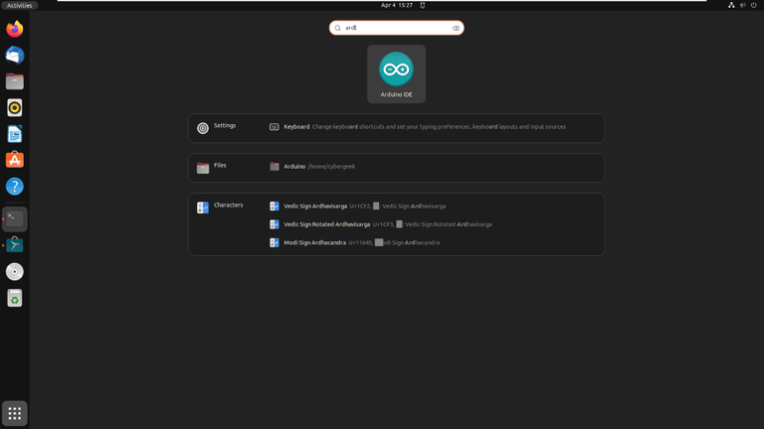Show all applications grid
Viewport: 764px width, 429px height.
pyautogui.click(x=15, y=413)
